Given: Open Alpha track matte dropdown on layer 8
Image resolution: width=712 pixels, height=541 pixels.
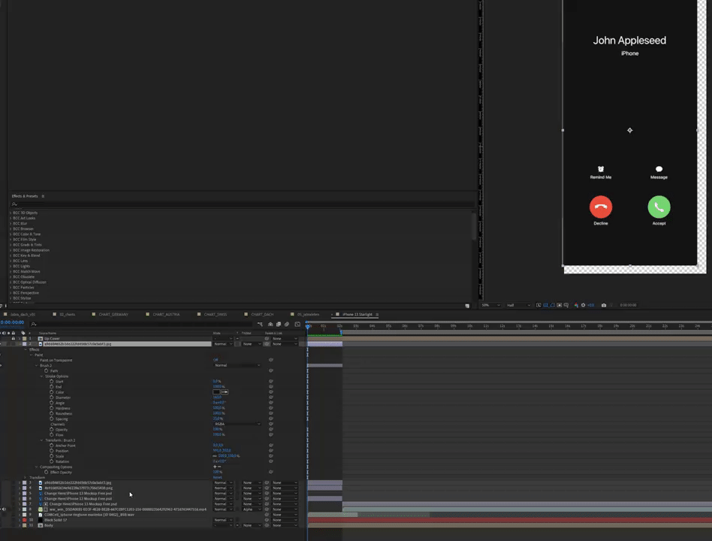Looking at the screenshot, I should coord(252,509).
